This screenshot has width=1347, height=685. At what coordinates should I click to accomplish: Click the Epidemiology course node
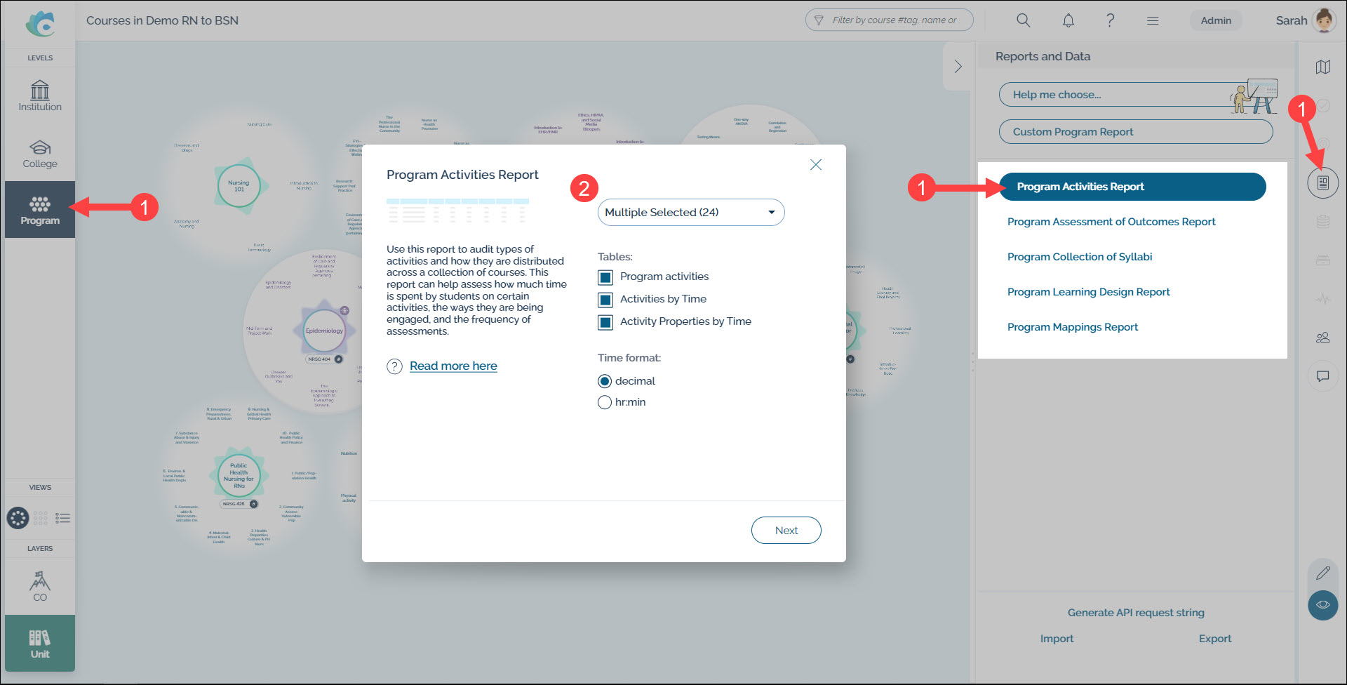324,331
